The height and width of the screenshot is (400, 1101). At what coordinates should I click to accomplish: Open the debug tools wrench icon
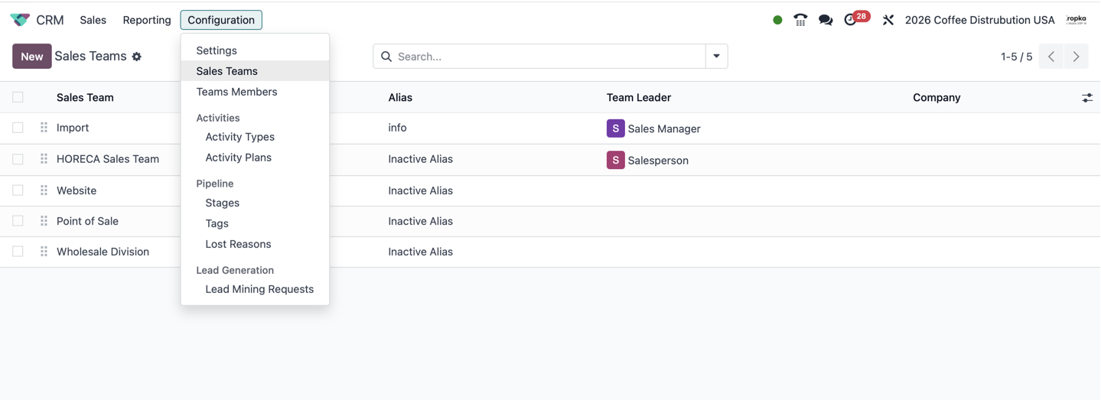(888, 20)
